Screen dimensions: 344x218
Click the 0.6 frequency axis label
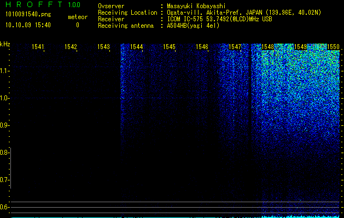pos(4,207)
